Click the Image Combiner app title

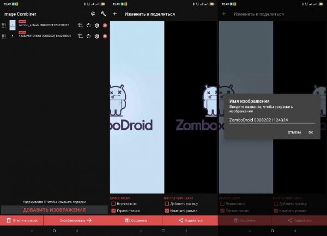point(20,14)
